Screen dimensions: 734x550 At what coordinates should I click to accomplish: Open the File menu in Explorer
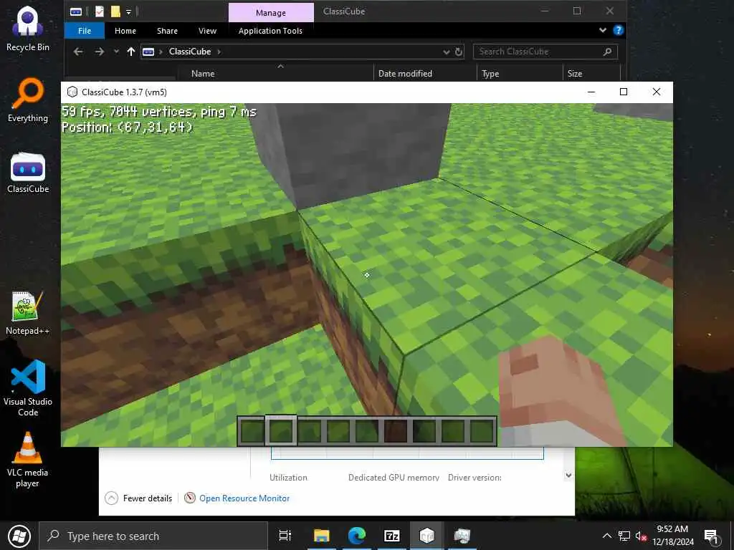coord(85,30)
